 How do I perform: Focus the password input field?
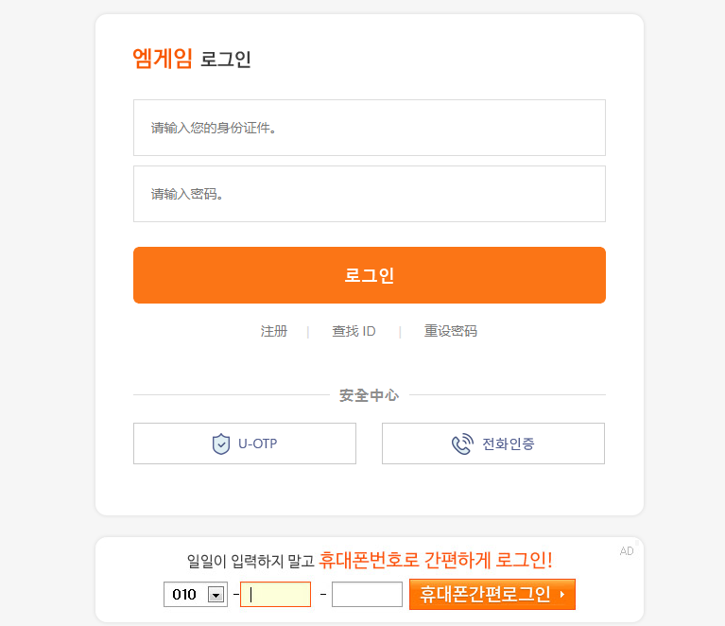tap(370, 194)
